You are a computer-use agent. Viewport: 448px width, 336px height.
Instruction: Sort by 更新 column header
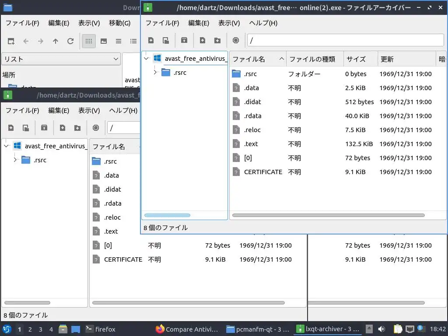pos(406,59)
